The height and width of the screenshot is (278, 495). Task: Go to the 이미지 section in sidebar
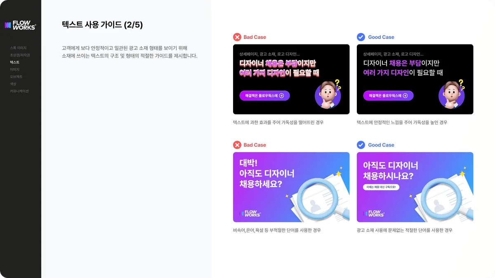click(x=14, y=70)
